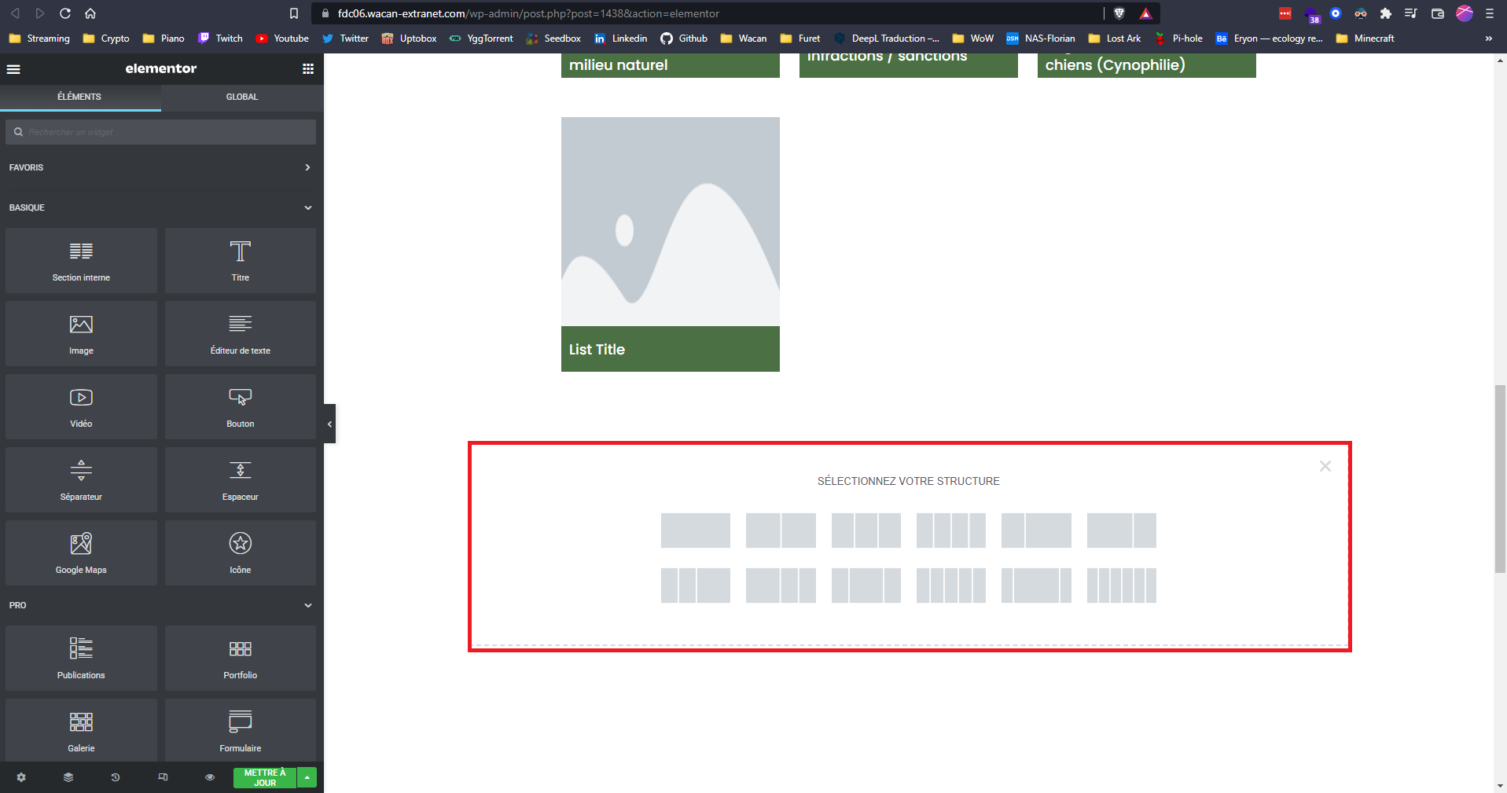Enable responsive mode view
Viewport: 1507px width, 793px height.
(163, 777)
